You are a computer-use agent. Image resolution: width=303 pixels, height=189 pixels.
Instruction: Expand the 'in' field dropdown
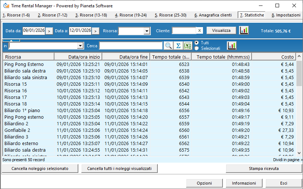tap(81, 45)
